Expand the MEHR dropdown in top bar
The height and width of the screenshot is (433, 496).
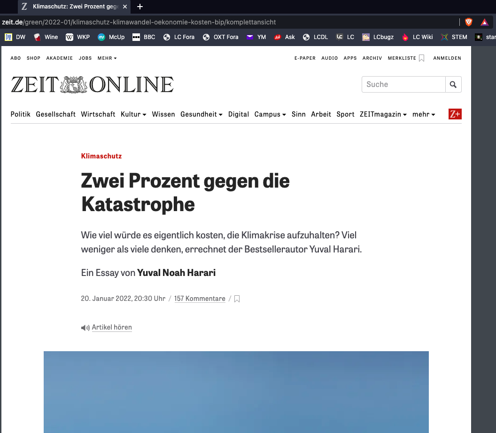point(107,58)
